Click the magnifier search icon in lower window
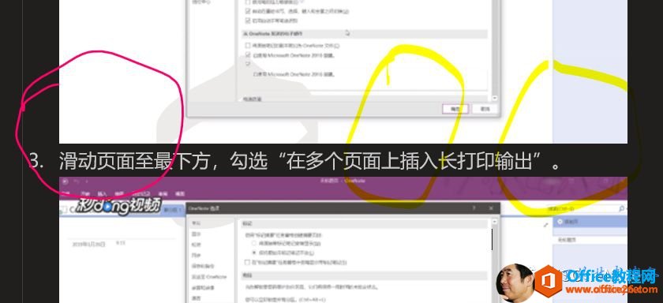This screenshot has width=663, height=303. [621, 208]
